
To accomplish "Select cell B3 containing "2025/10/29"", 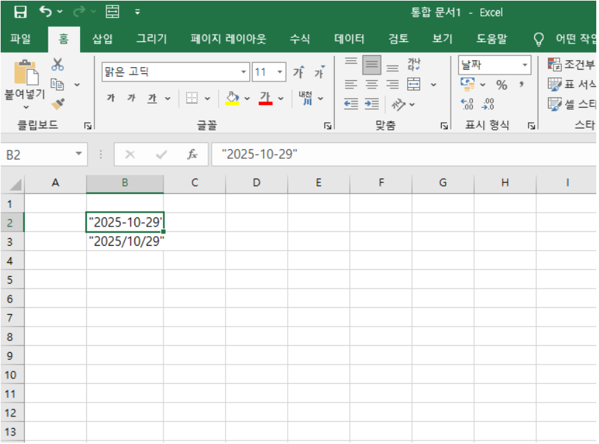I will click(125, 242).
